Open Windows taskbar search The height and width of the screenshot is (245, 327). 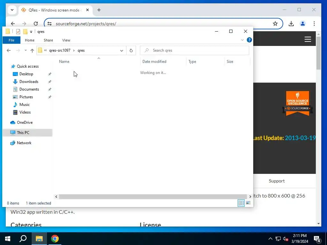coord(23,239)
